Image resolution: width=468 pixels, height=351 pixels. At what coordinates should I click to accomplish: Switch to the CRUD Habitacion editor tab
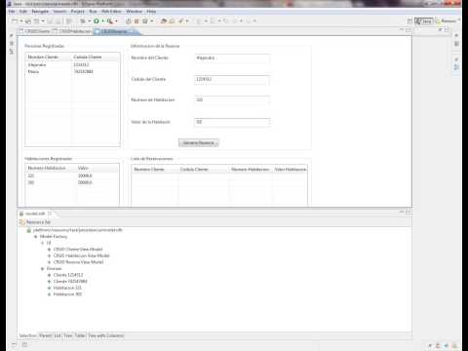[73, 31]
